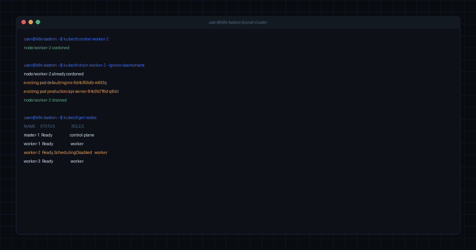The image size is (476, 250).
Task: Click the 'Ready,SchedulingDisabled' status value
Action: click(x=67, y=152)
